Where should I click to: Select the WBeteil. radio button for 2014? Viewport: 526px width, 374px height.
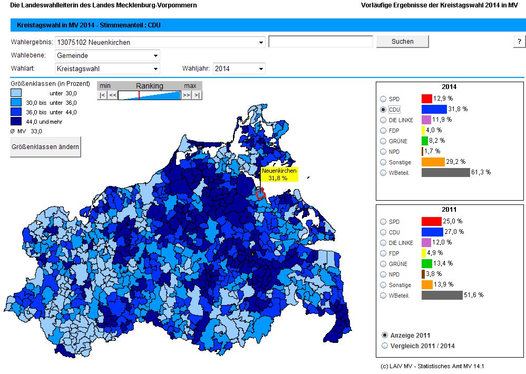[x=383, y=173]
